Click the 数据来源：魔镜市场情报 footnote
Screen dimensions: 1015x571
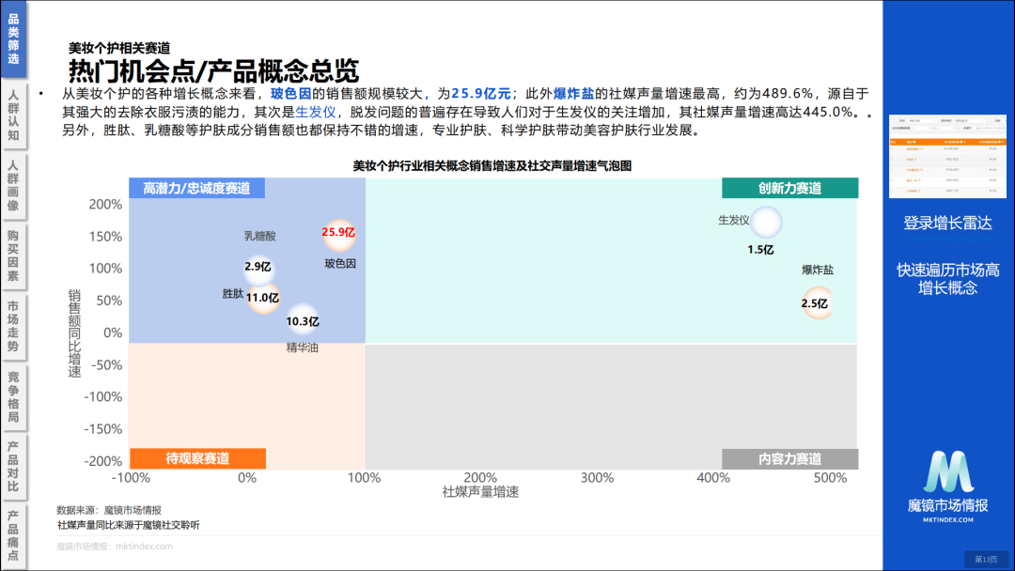pyautogui.click(x=109, y=510)
